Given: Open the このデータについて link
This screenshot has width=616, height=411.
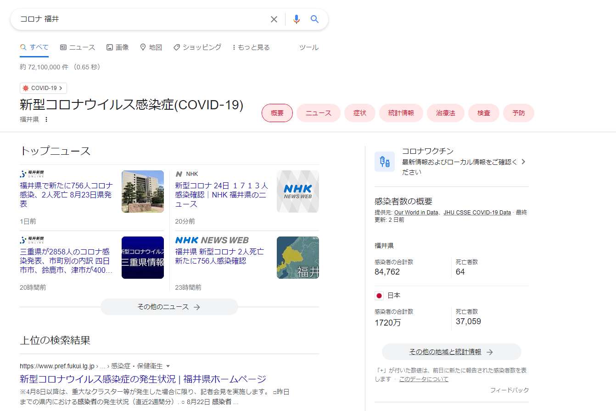Looking at the screenshot, I should 424,379.
